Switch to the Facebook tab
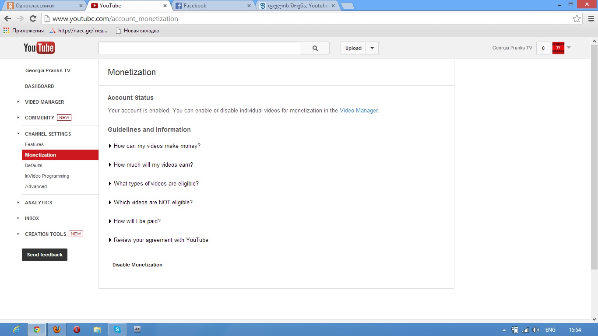This screenshot has width=598, height=336. [212, 6]
